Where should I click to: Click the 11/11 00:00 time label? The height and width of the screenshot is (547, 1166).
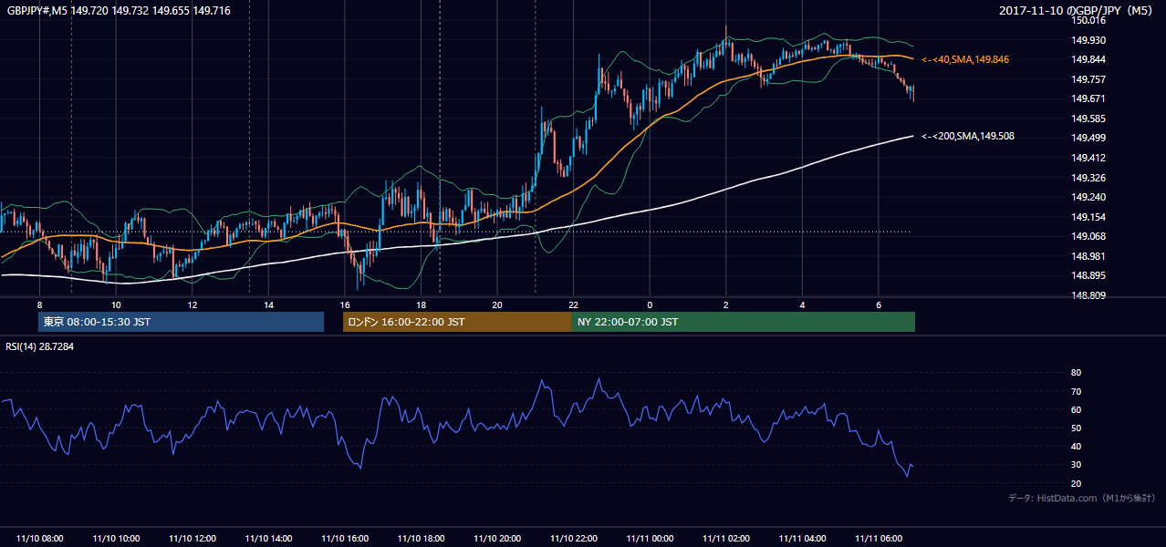(650, 539)
